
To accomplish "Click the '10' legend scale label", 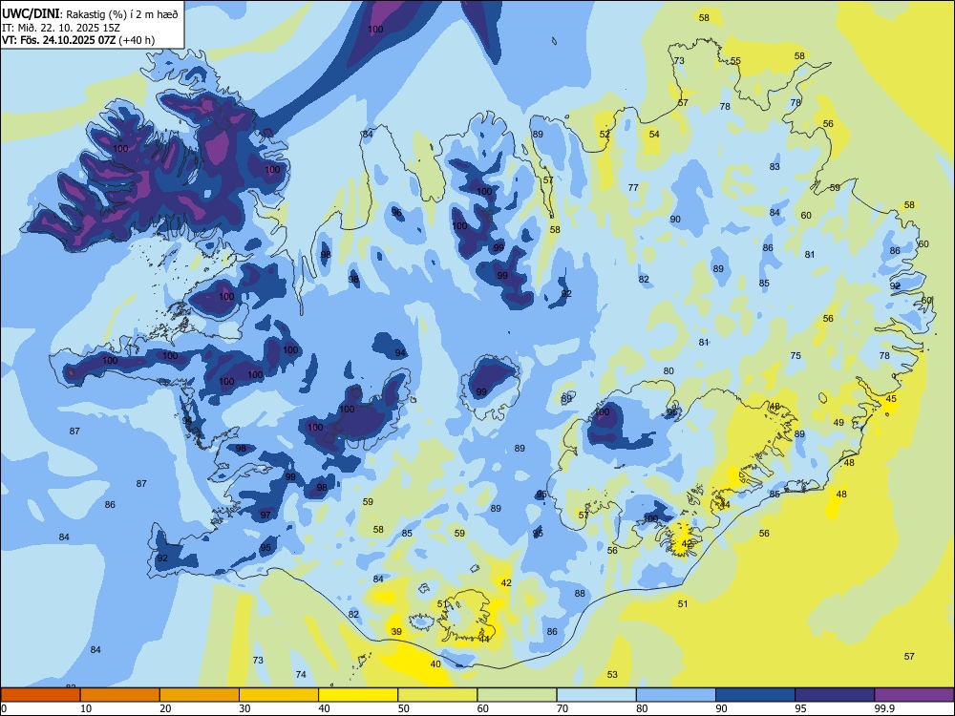I will coord(86,708).
